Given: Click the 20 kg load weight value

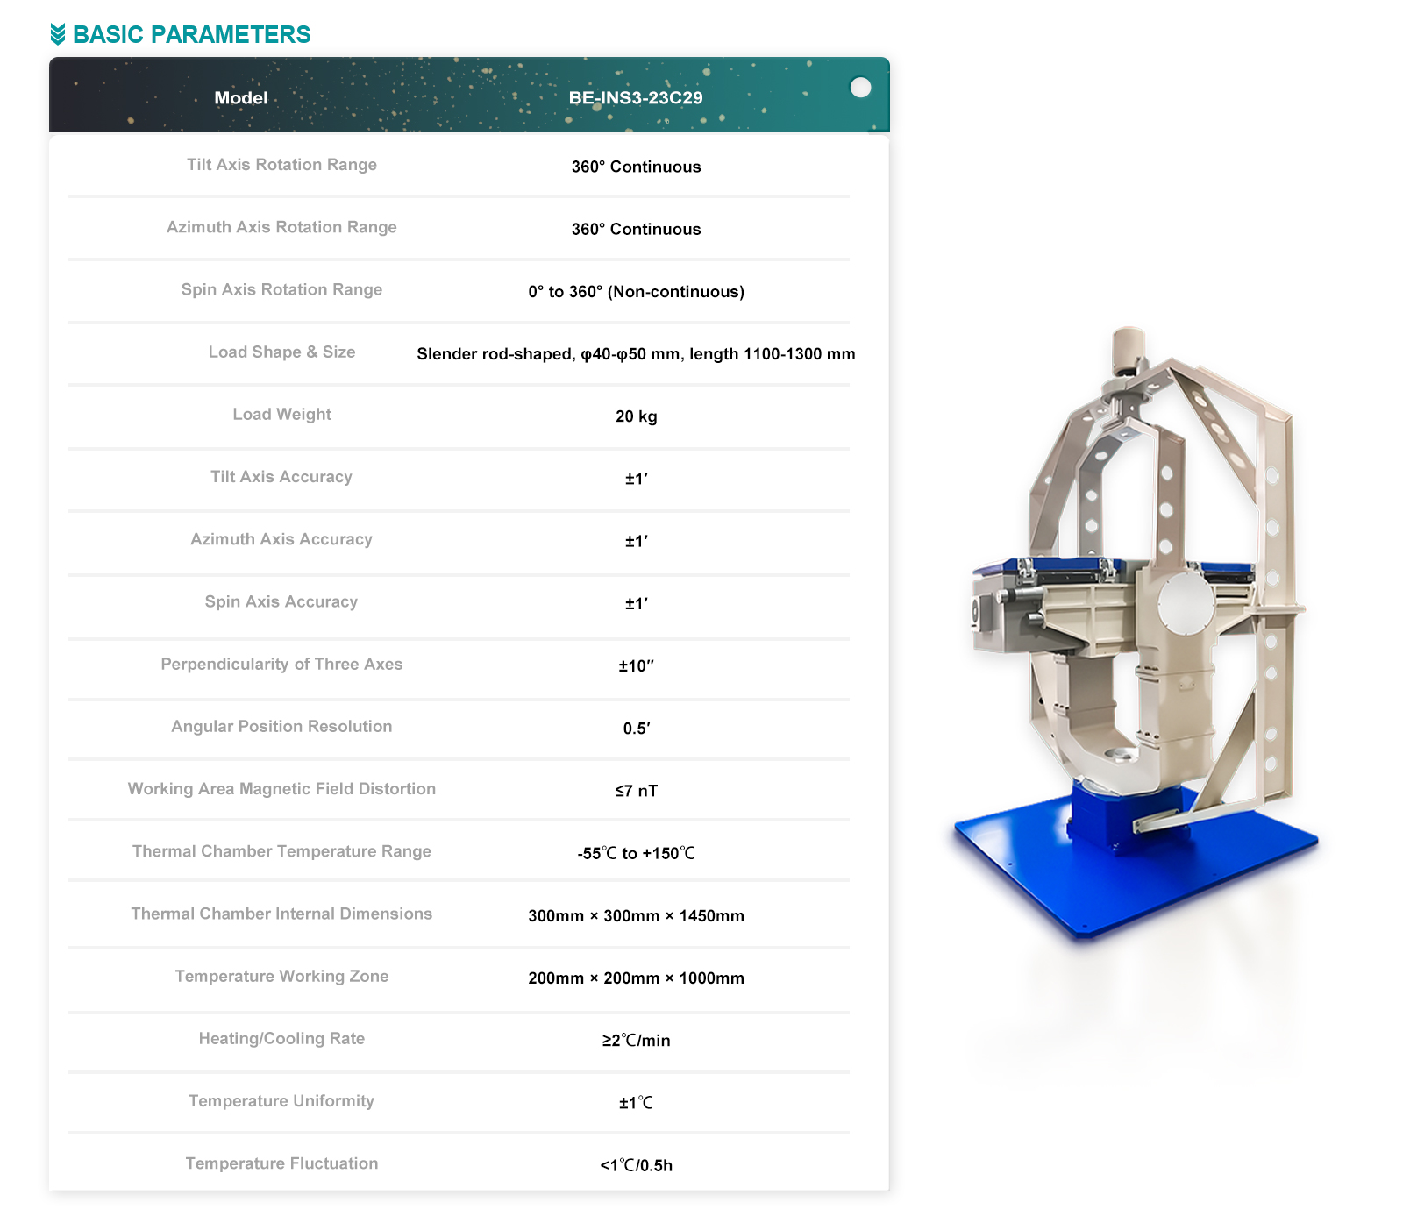Looking at the screenshot, I should [x=636, y=416].
